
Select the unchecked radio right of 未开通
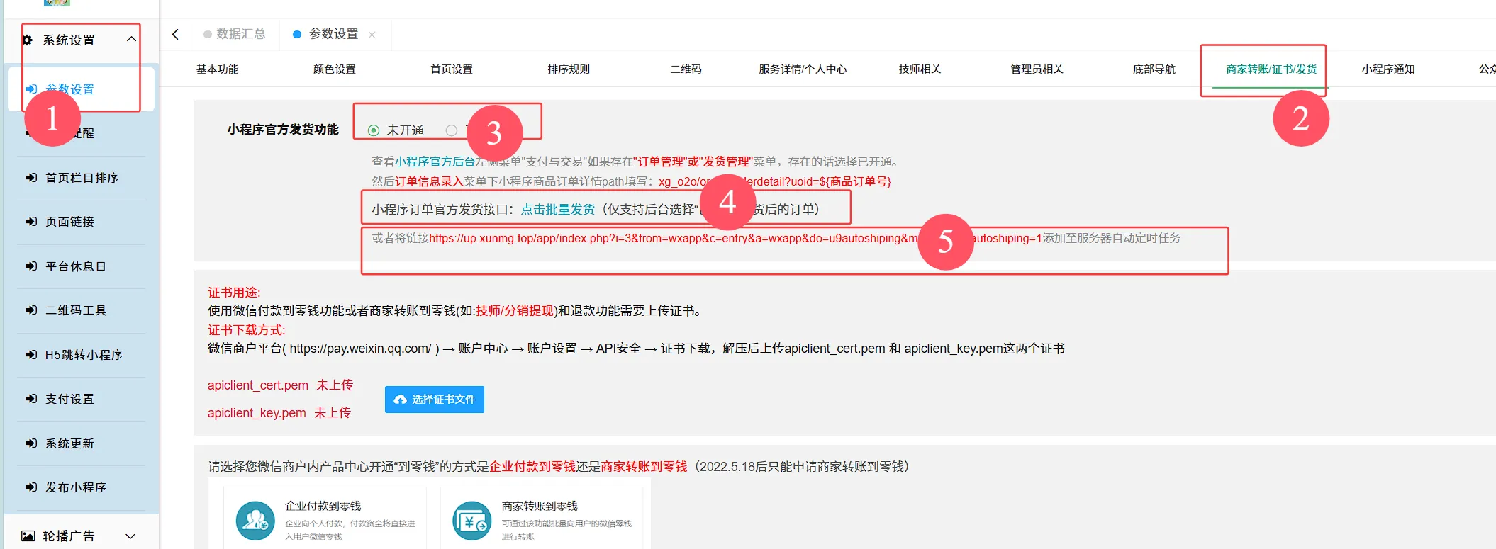click(x=452, y=130)
